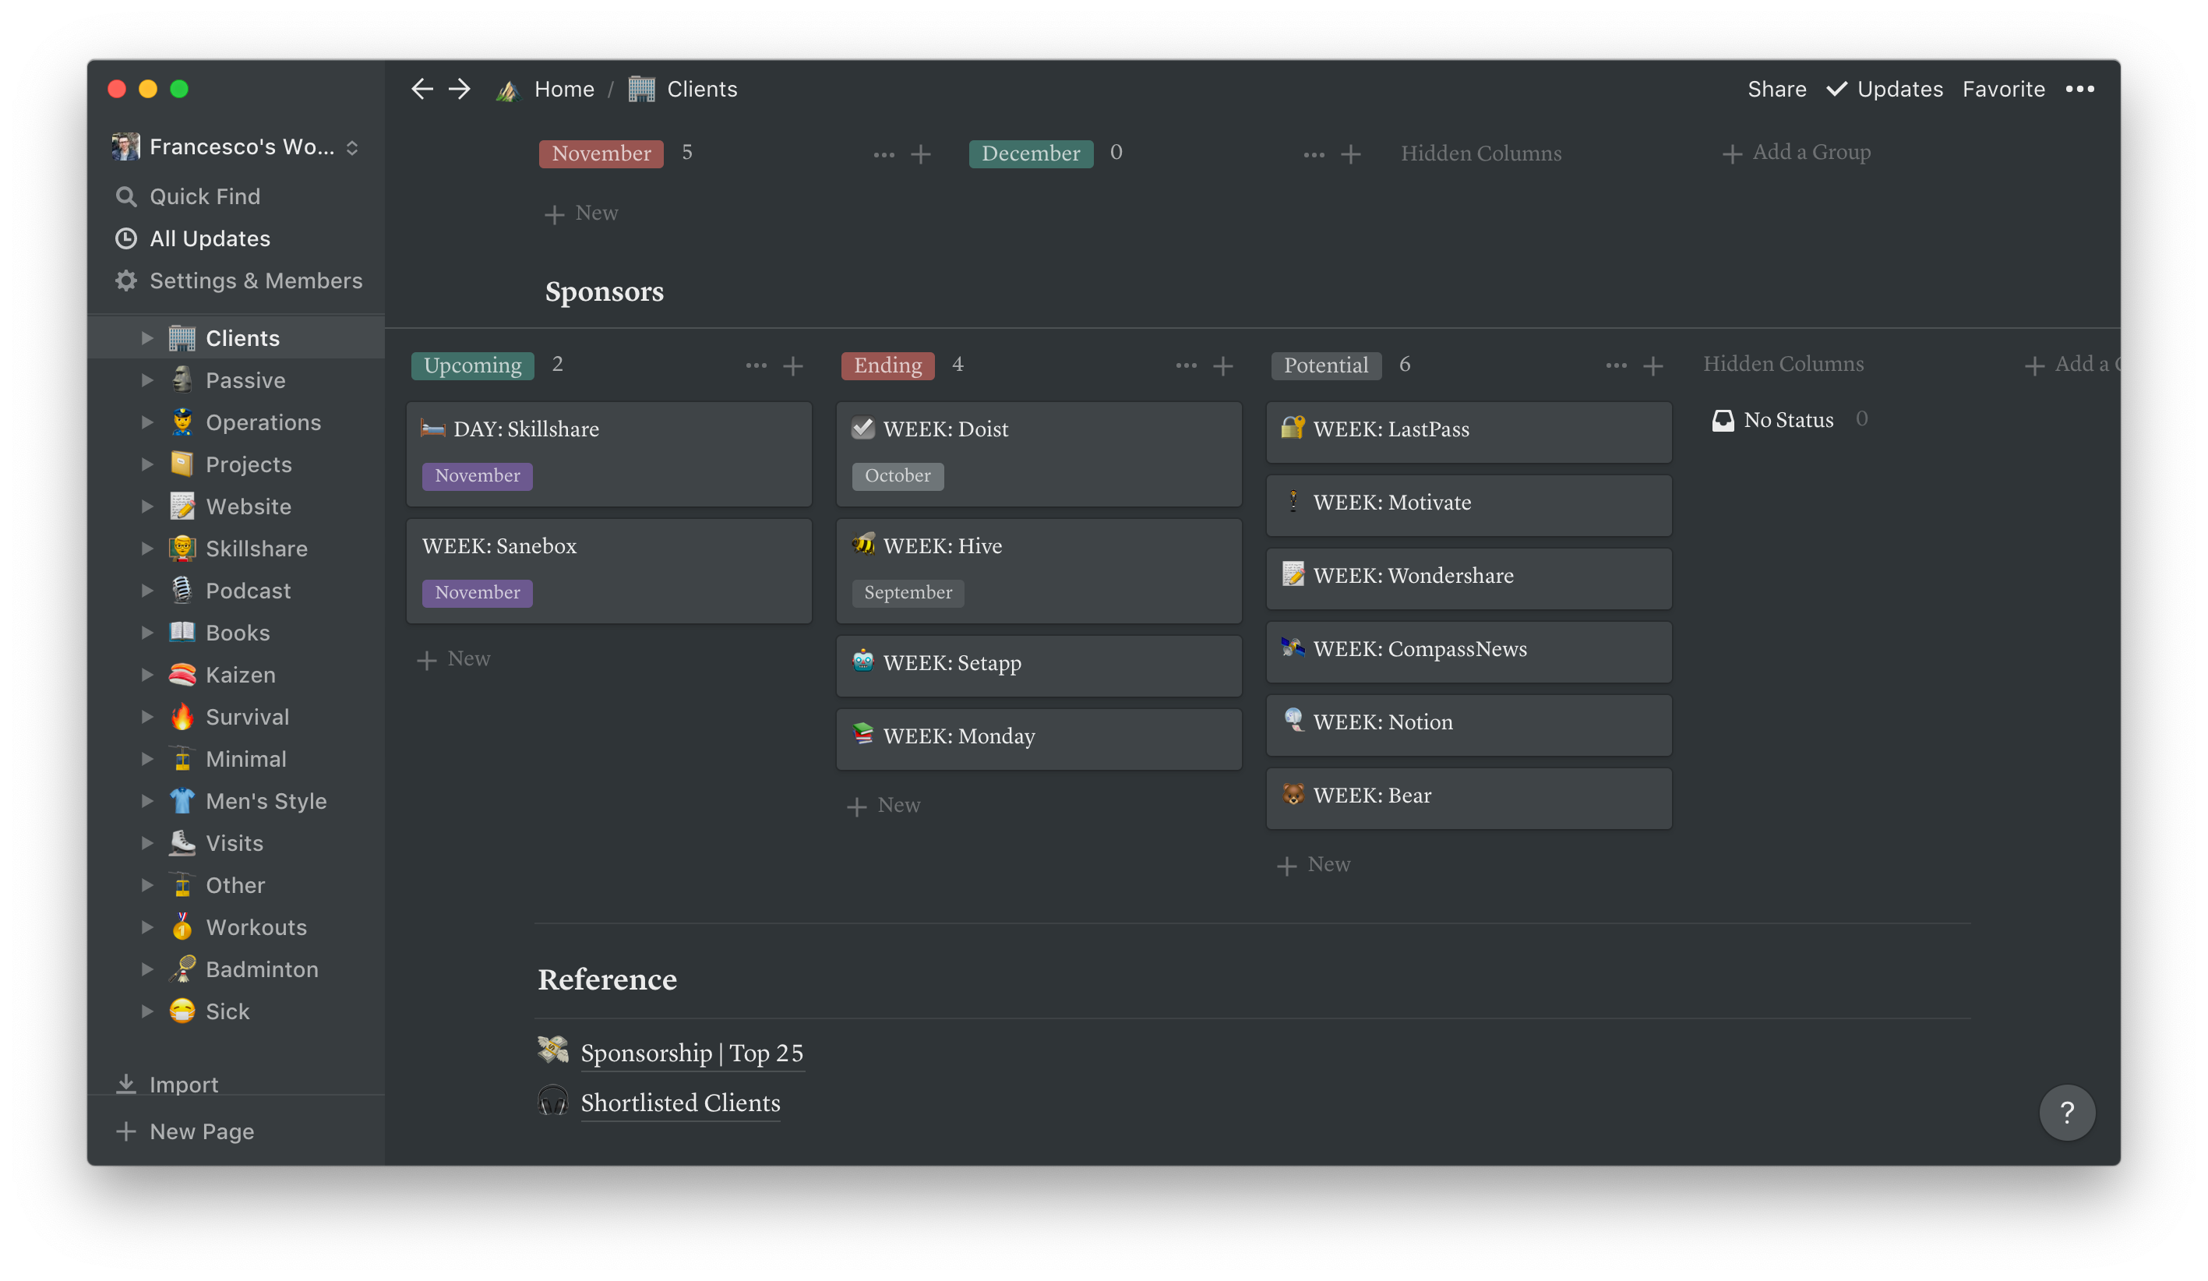
Task: Expand the Podcast sidebar item
Action: [x=146, y=590]
